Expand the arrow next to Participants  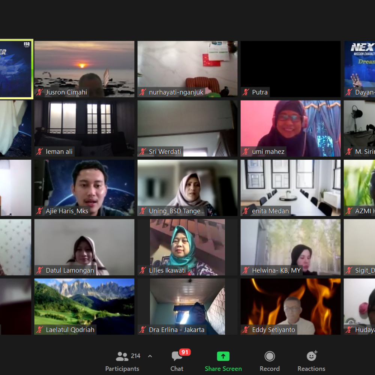(x=150, y=356)
